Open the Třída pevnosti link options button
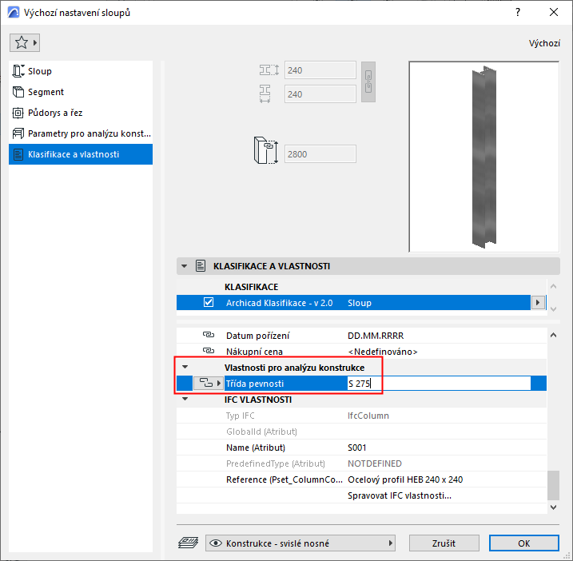573x561 pixels. [x=209, y=384]
